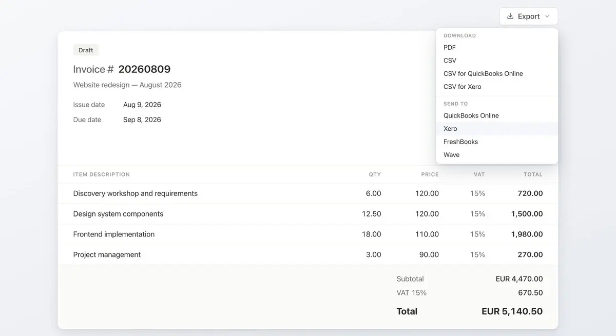Image resolution: width=616 pixels, height=336 pixels.
Task: Click the 'VAT 15%' summary label
Action: pos(412,293)
